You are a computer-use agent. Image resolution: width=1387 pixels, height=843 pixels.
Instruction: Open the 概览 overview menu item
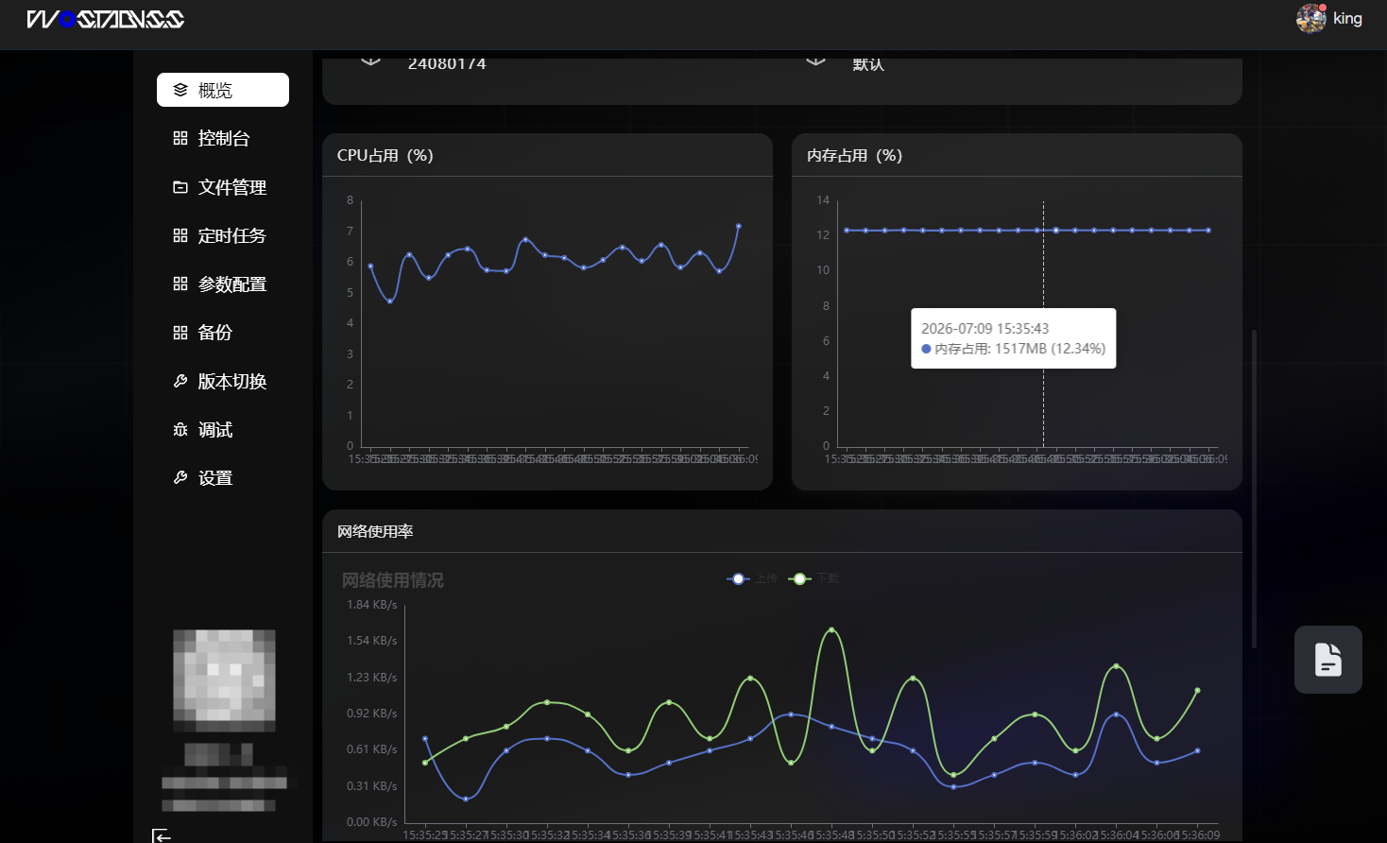click(223, 90)
